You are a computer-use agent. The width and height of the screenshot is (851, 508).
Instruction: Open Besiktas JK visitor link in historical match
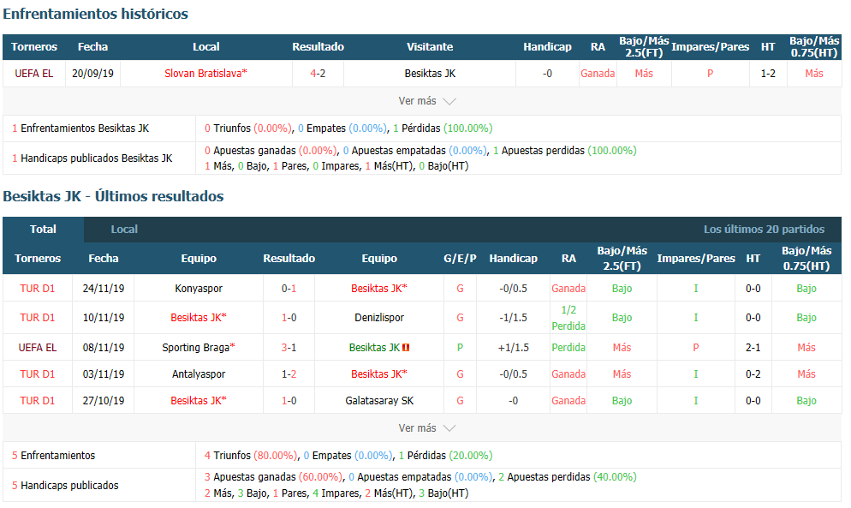pyautogui.click(x=430, y=74)
